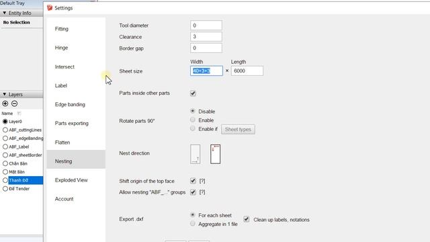Choose the top-right nest direction icon
The height and width of the screenshot is (242, 430).
[215, 154]
